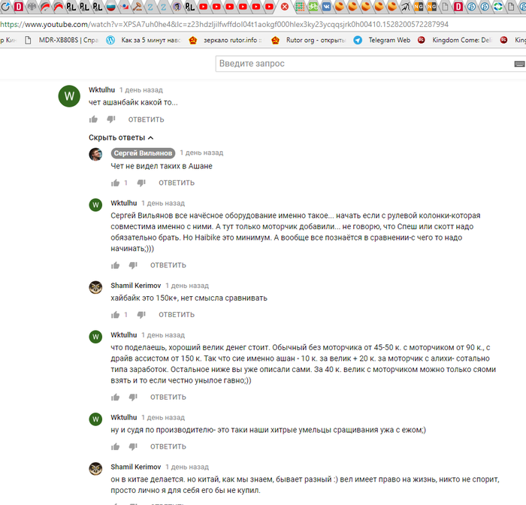This screenshot has width=526, height=505.
Task: Open Wktulhu's green W avatar profile
Action: (x=69, y=96)
